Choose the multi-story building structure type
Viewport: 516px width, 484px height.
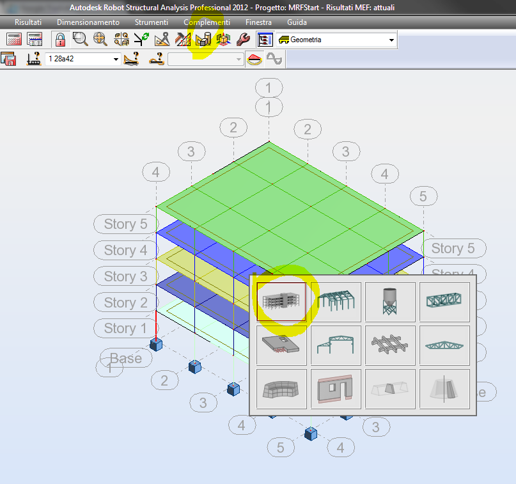click(281, 302)
